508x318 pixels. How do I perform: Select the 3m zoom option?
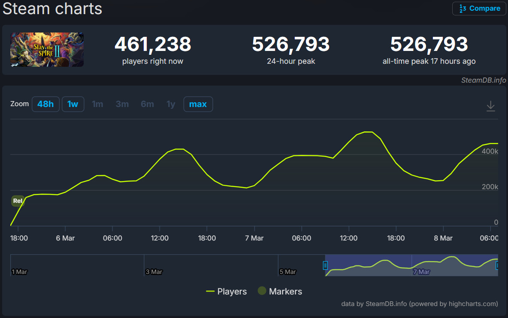coord(122,104)
